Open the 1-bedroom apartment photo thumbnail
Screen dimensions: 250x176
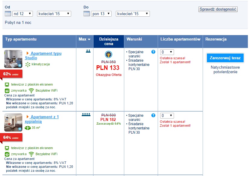13,122
